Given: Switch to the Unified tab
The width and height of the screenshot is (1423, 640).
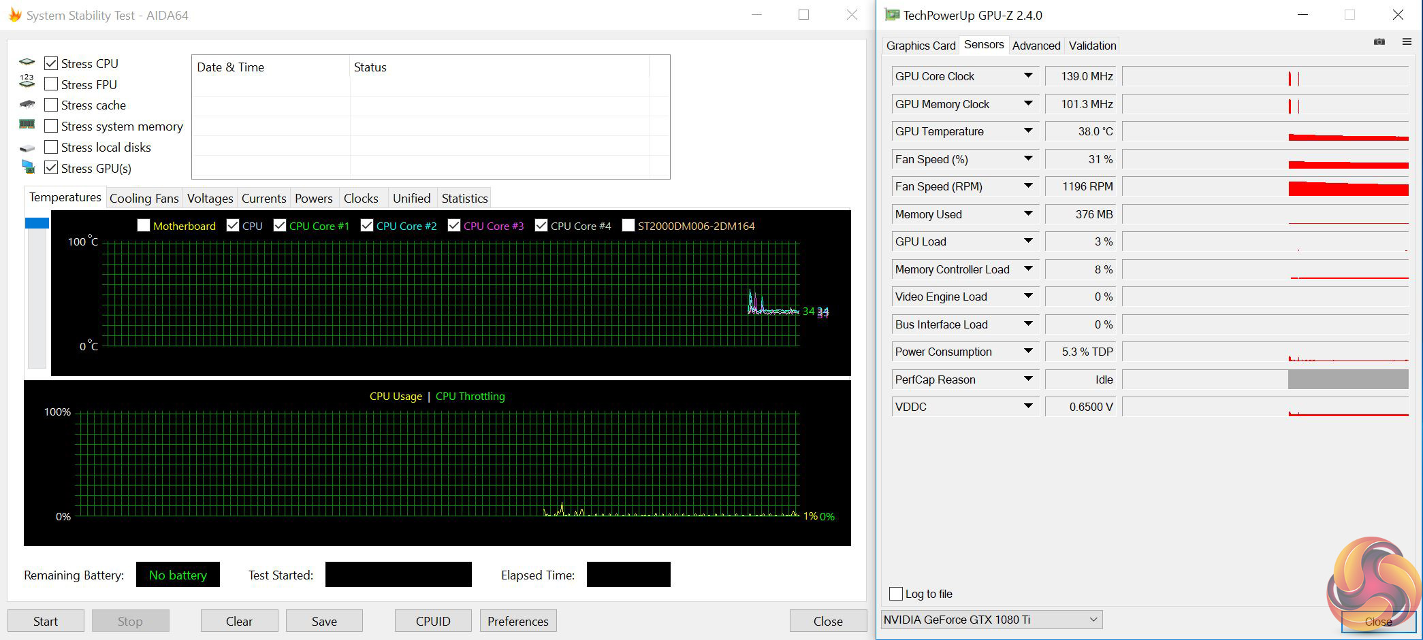Looking at the screenshot, I should [412, 198].
